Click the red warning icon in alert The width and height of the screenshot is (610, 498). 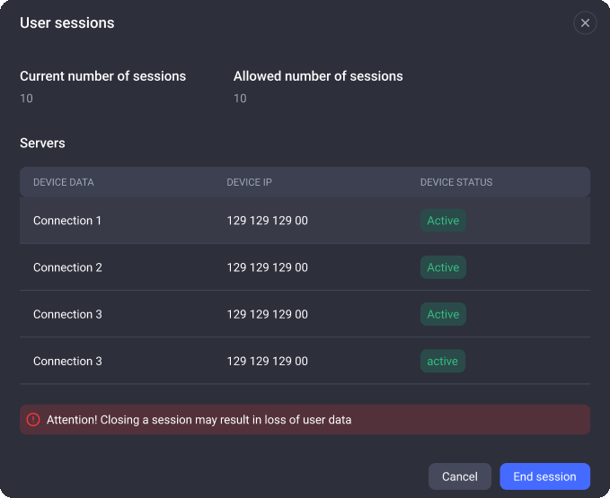[33, 419]
